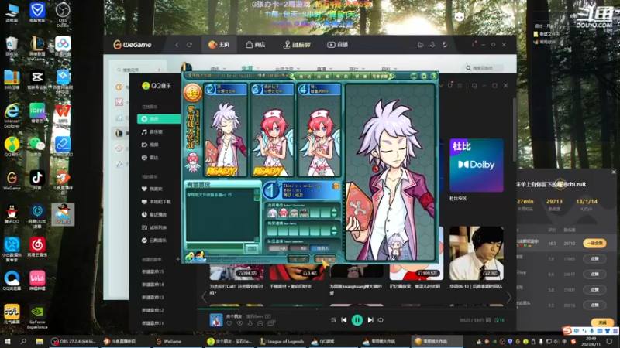Step the buy item list down arrow
Image resolution: width=620 pixels, height=348 pixels.
point(335,234)
